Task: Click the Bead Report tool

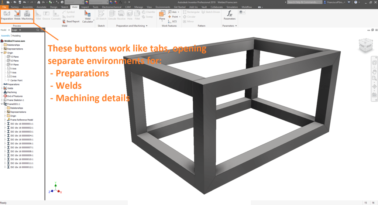Action: coord(71,21)
